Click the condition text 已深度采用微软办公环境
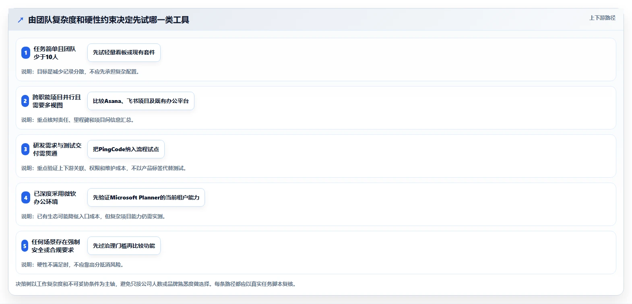This screenshot has height=304, width=632. [55, 197]
